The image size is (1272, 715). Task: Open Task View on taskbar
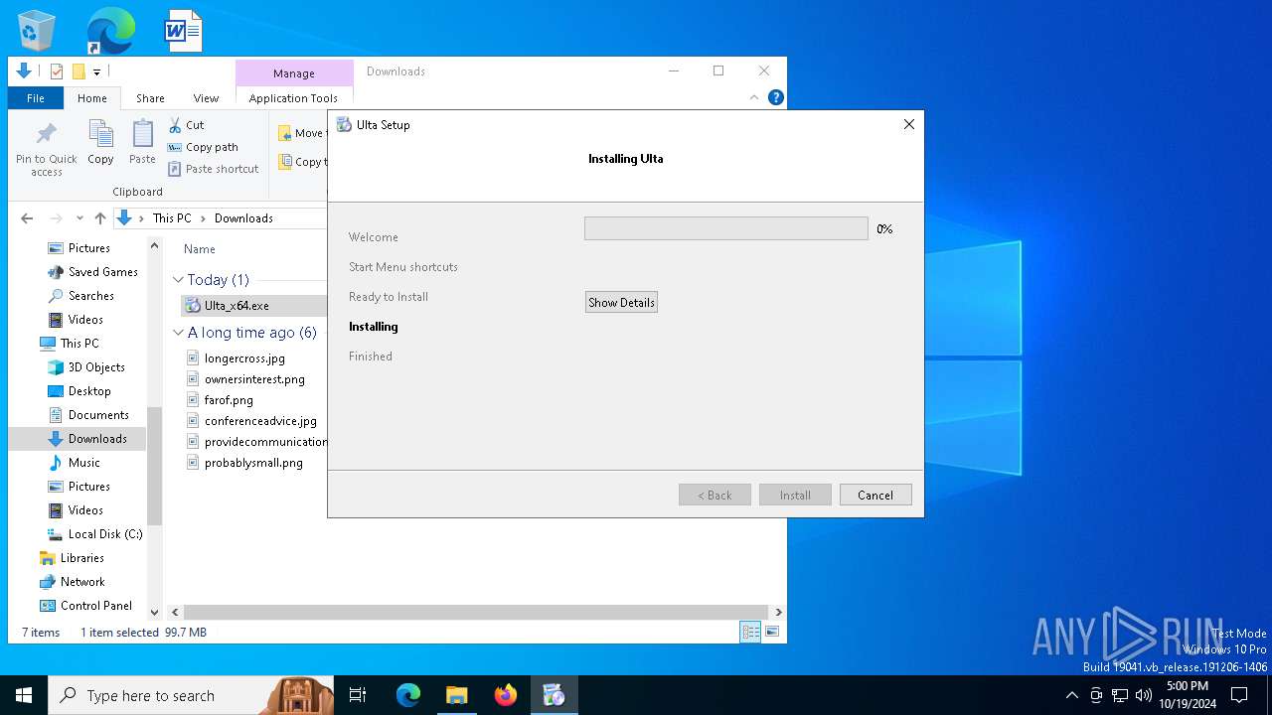[358, 695]
